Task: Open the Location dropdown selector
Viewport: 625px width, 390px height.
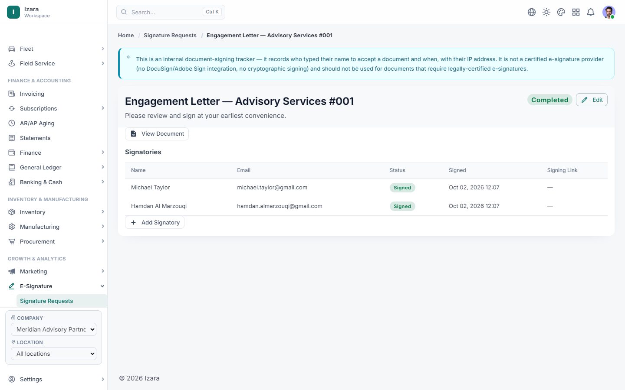Action: coord(53,354)
